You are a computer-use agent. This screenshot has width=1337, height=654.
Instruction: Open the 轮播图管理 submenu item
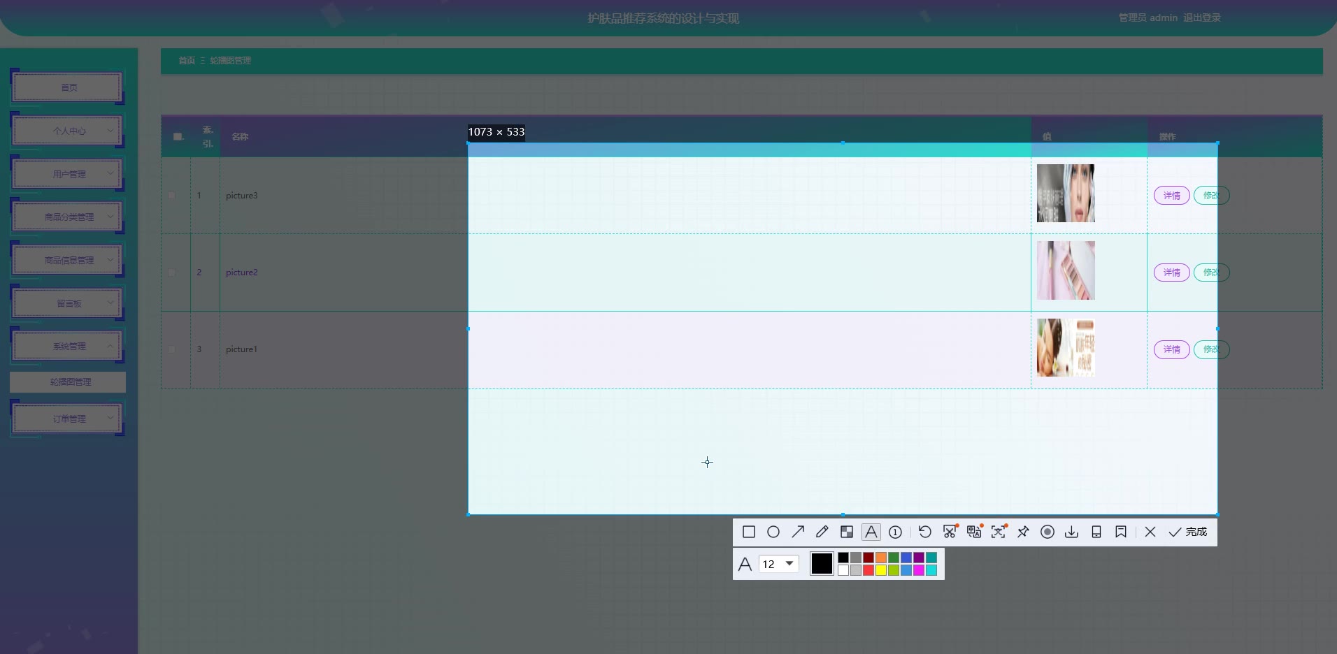click(x=68, y=382)
